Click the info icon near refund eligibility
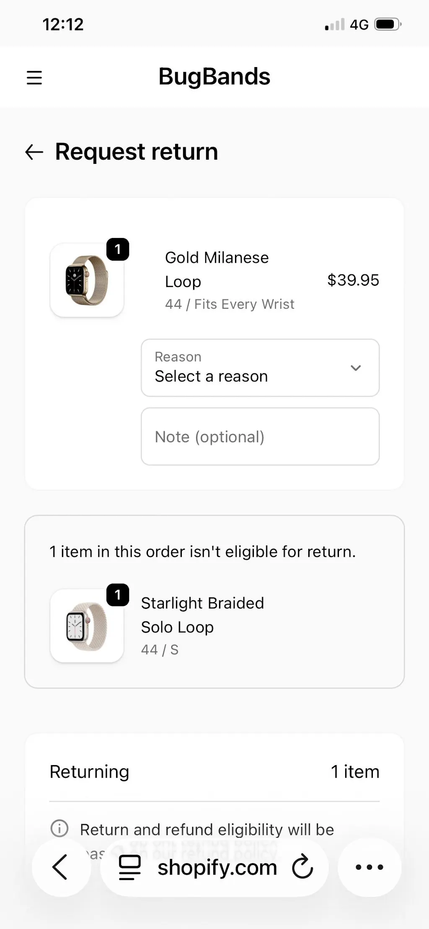This screenshot has width=429, height=929. (59, 828)
